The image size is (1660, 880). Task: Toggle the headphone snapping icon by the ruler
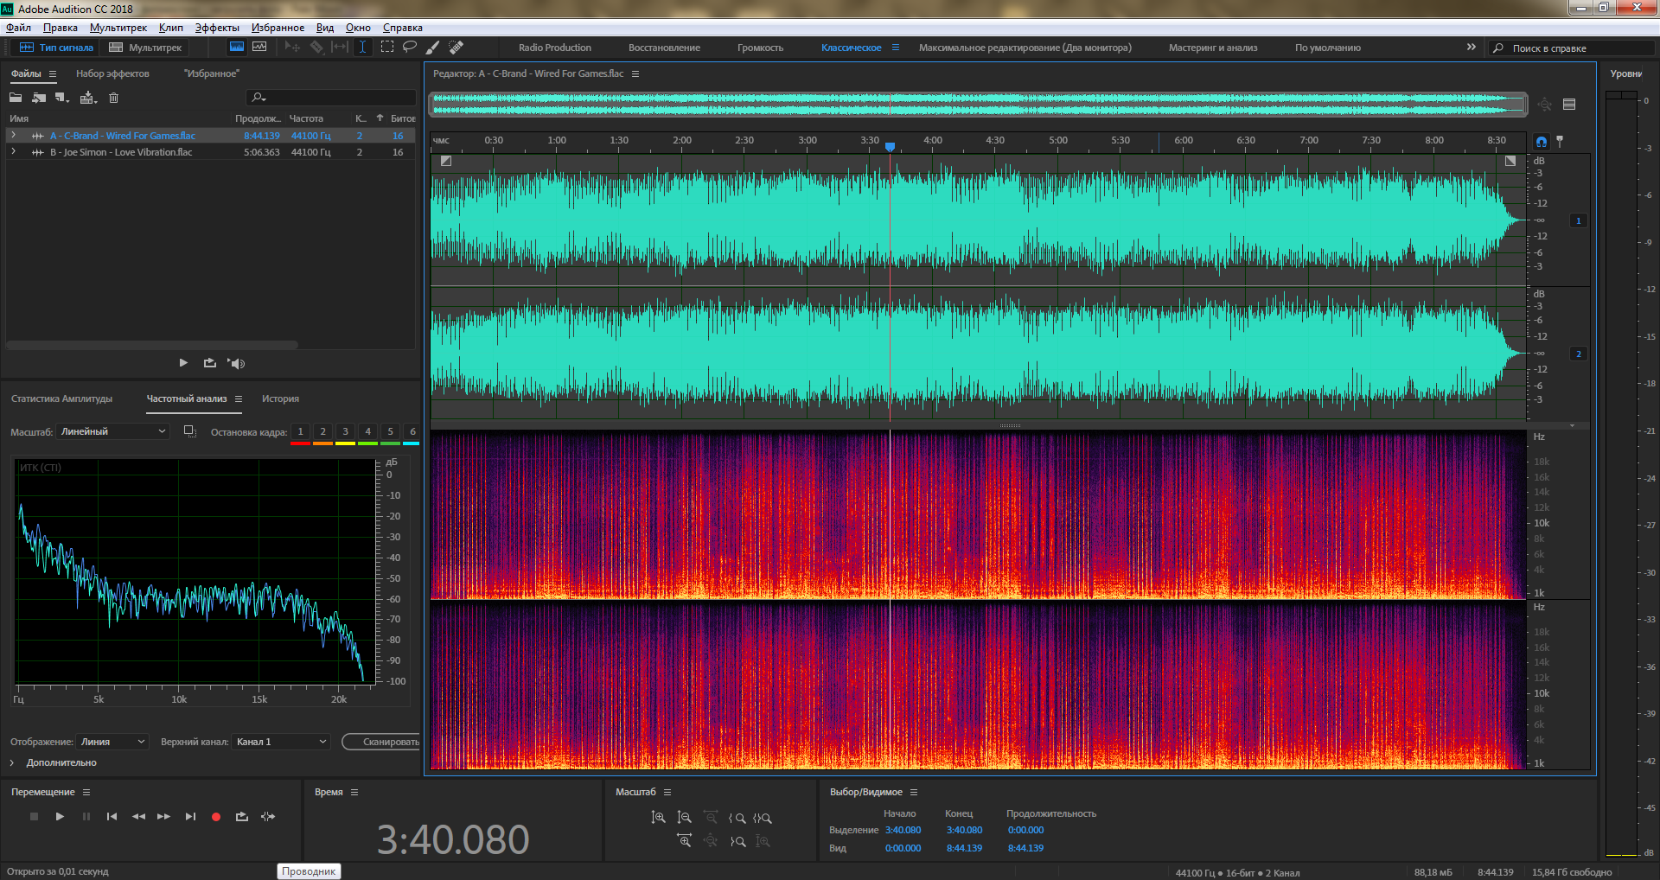[x=1541, y=141]
